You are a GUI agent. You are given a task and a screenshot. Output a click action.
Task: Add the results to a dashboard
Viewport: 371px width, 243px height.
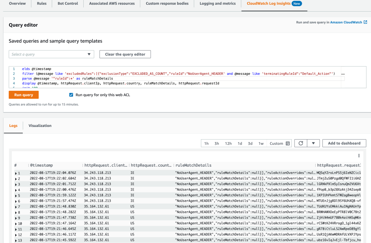click(344, 143)
